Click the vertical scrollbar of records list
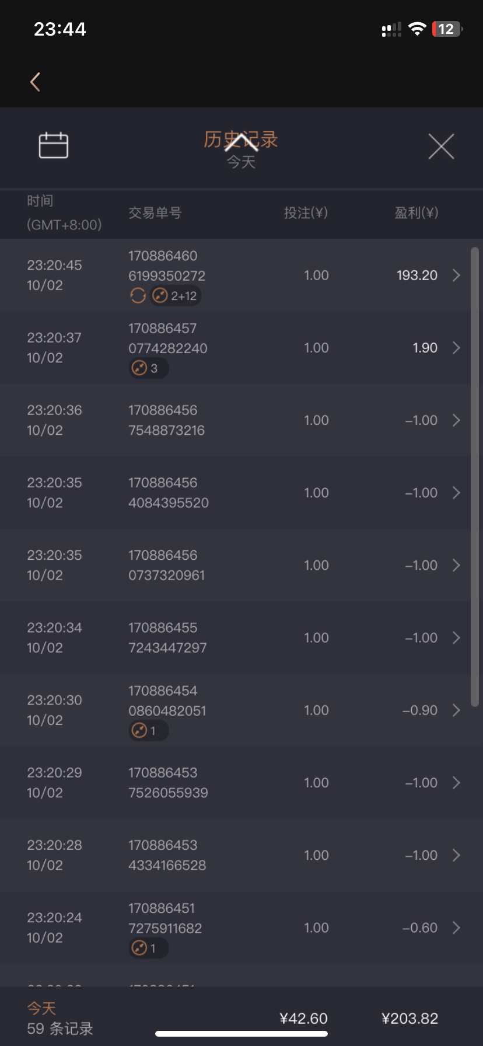Screen dimensions: 483x1046 click(x=475, y=476)
